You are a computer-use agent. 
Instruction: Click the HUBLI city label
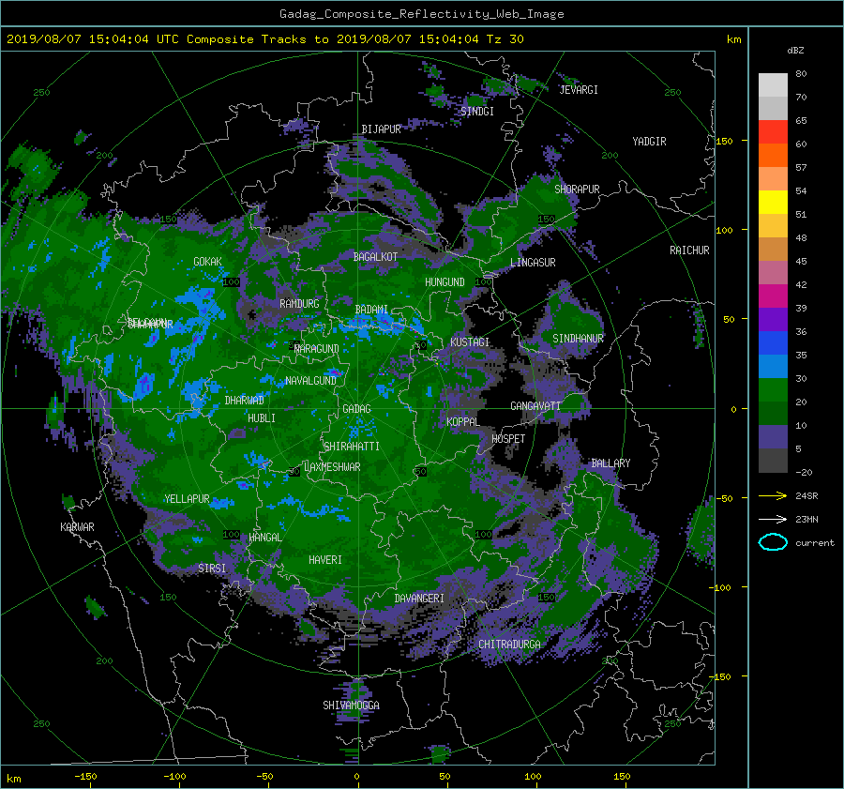262,418
